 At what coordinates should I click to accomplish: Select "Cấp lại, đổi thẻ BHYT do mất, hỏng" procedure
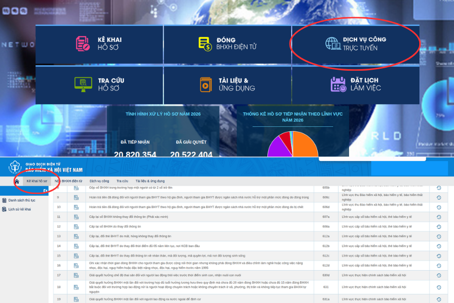(x=130, y=236)
